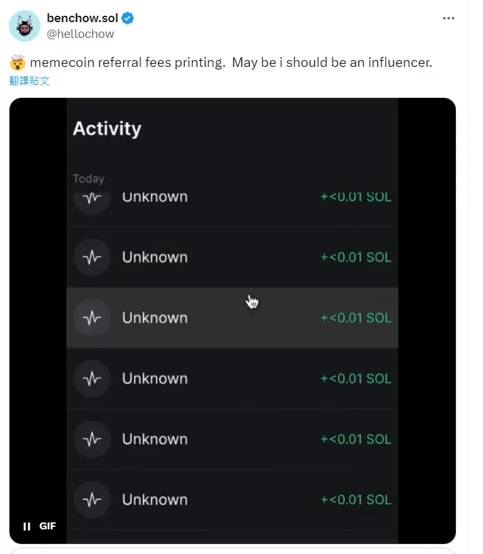Image resolution: width=483 pixels, height=554 pixels.
Task: Pause the GIF playback
Action: (x=27, y=526)
